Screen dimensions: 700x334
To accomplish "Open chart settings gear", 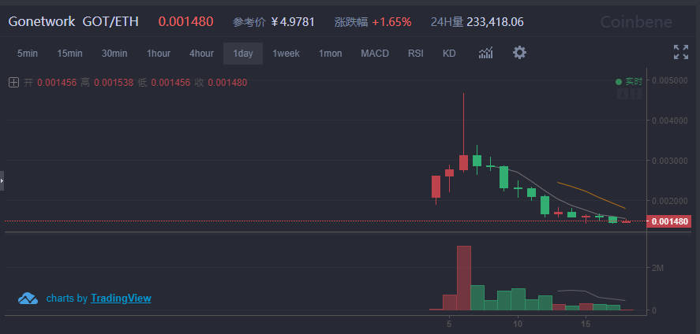I will point(519,53).
